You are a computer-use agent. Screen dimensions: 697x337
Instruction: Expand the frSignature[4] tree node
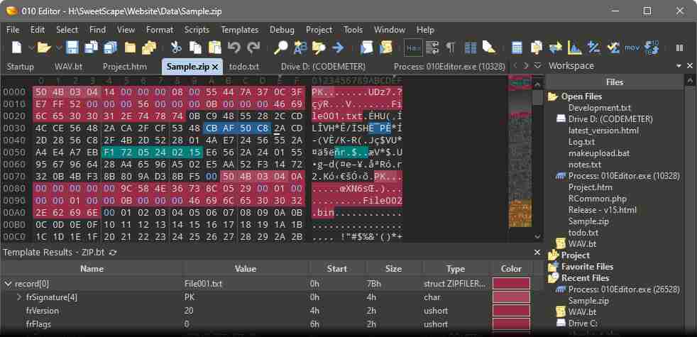tap(19, 297)
